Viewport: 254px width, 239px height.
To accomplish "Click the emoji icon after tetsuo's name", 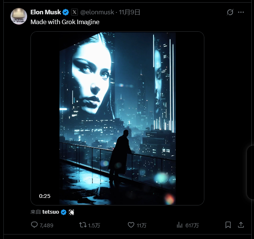I will click(x=71, y=212).
